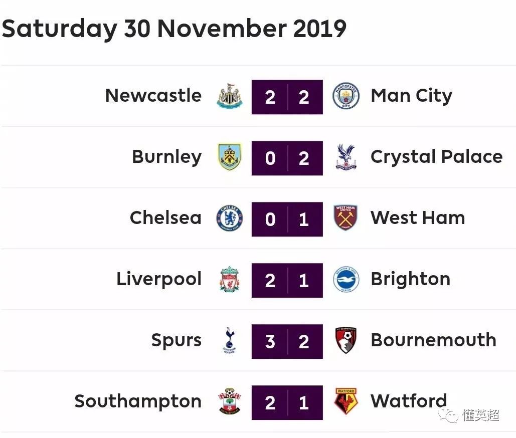
Task: Open the Crystal Palace team name link
Action: coord(436,157)
